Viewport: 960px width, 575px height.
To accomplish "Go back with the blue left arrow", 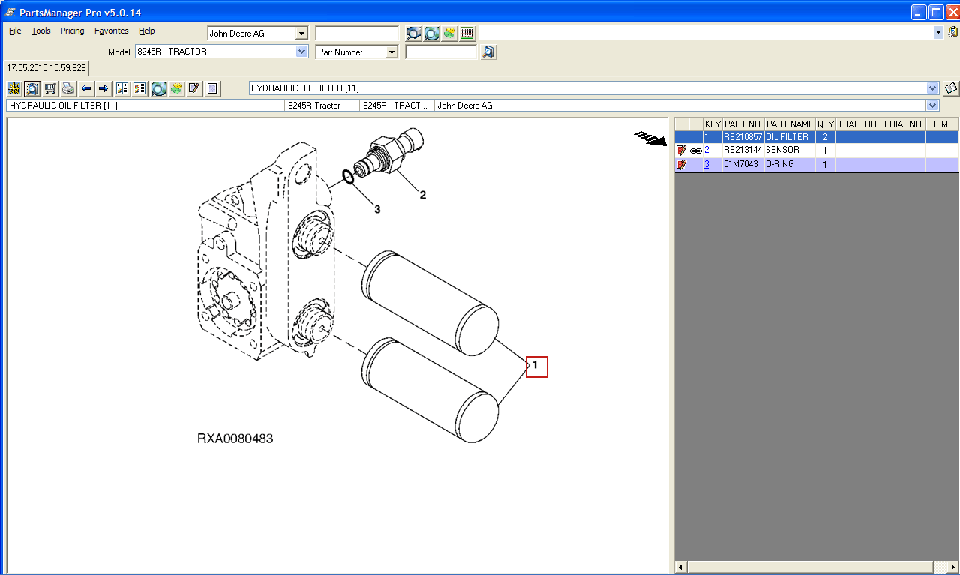I will pos(86,88).
